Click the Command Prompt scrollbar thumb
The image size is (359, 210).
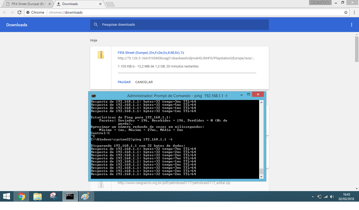pyautogui.click(x=261, y=171)
